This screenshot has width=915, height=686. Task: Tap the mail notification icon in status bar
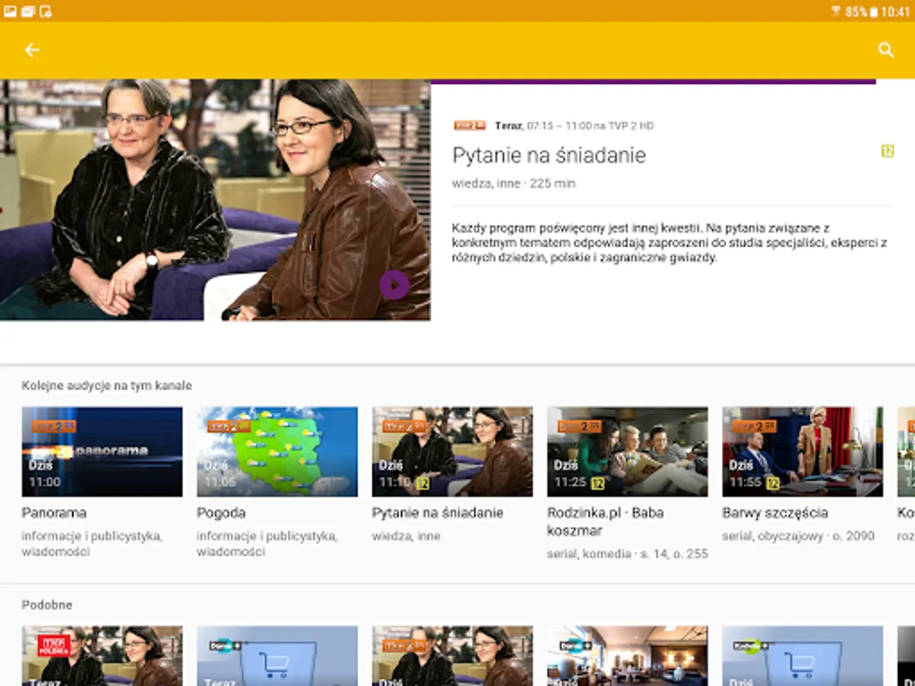click(x=28, y=11)
